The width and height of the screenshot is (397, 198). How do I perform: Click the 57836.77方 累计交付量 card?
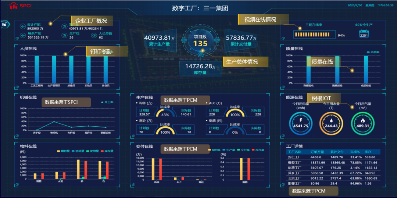click(241, 41)
